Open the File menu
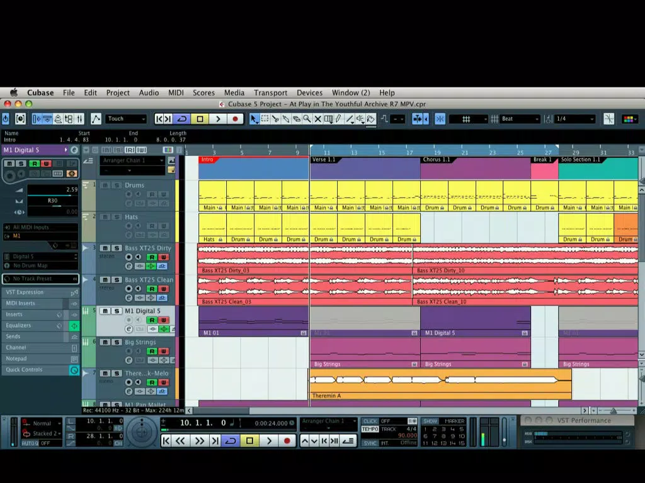Image resolution: width=645 pixels, height=483 pixels. tap(69, 93)
